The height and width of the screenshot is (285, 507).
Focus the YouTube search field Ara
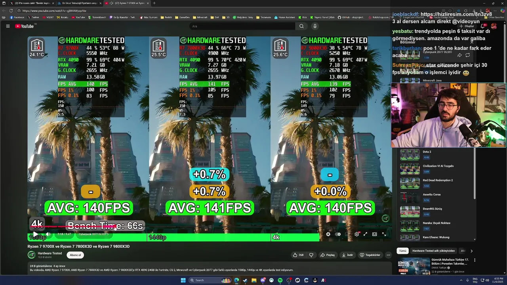click(242, 26)
